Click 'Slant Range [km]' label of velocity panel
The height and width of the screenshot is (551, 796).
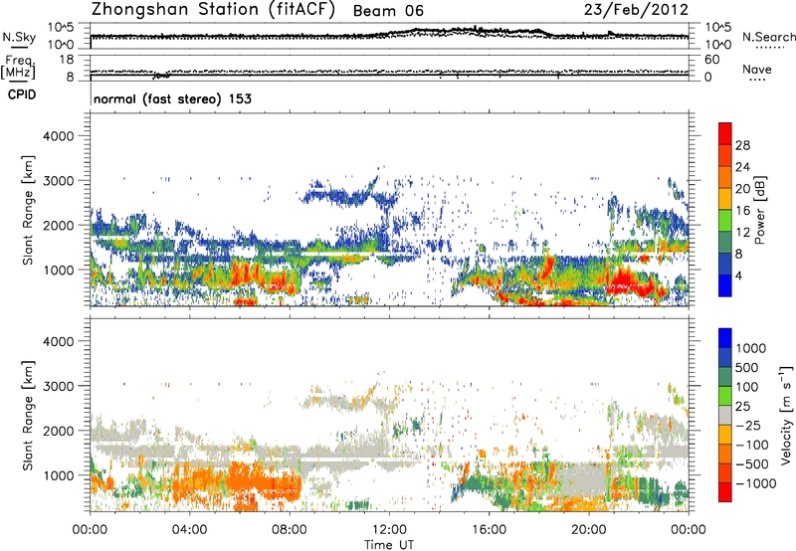pyautogui.click(x=28, y=415)
